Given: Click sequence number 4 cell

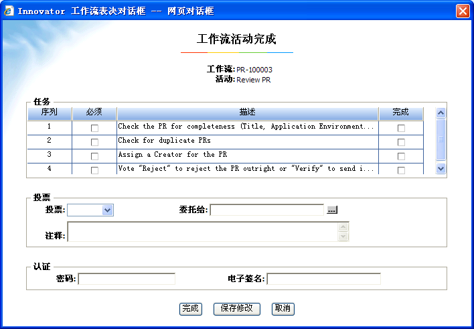Looking at the screenshot, I should (x=50, y=169).
